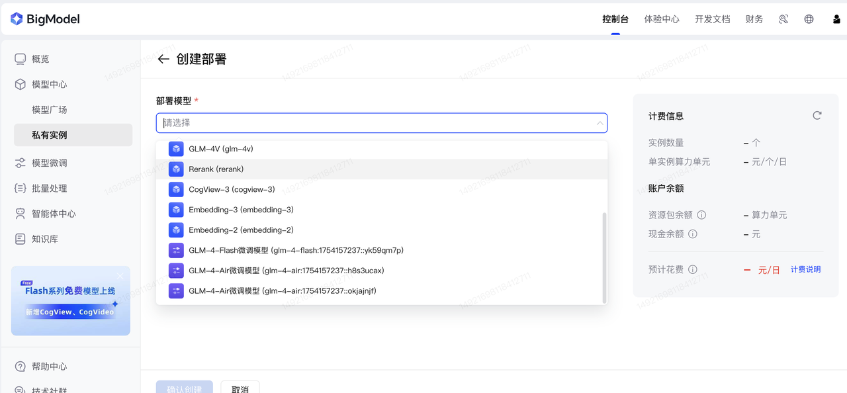Click the CogView-3 model icon
Image resolution: width=847 pixels, height=393 pixels.
pyautogui.click(x=176, y=189)
